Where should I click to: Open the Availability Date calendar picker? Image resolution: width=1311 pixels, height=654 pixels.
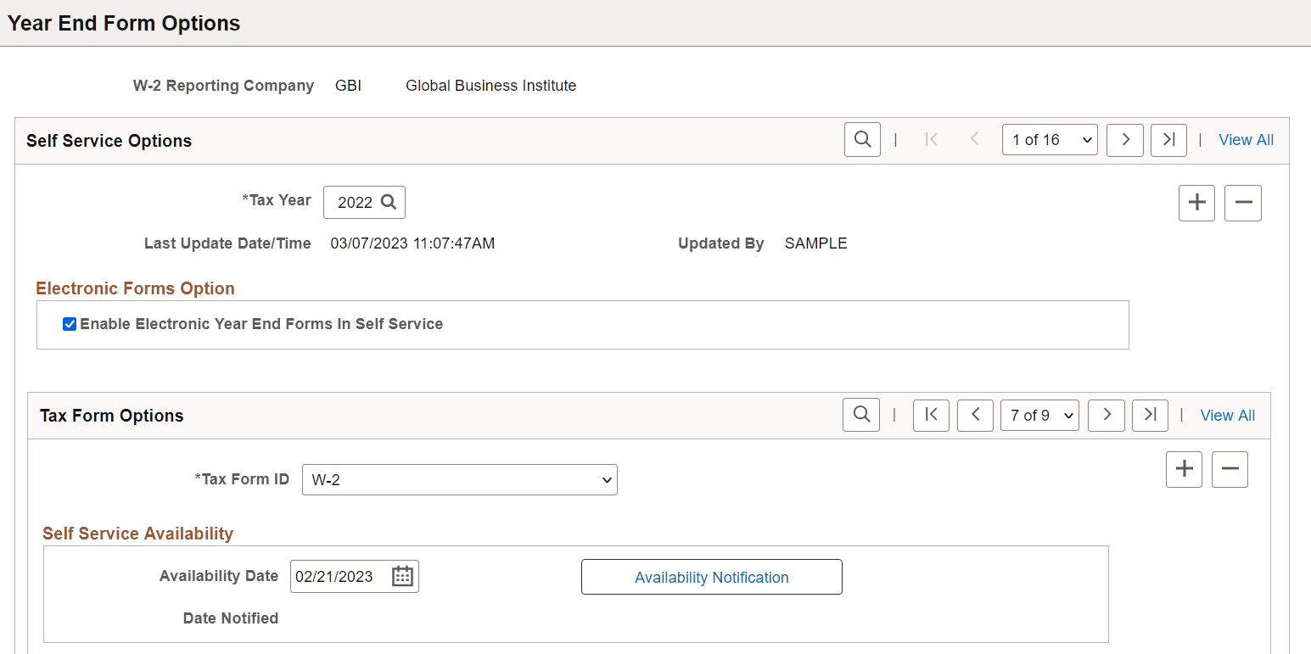pyautogui.click(x=402, y=577)
